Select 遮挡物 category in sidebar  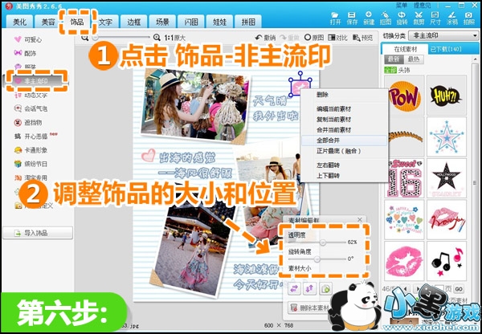point(28,122)
